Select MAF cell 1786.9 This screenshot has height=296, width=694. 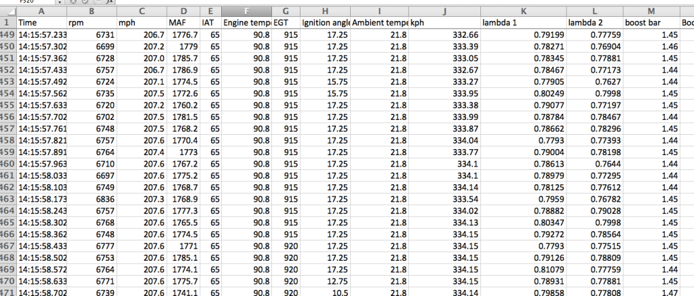tap(184, 70)
